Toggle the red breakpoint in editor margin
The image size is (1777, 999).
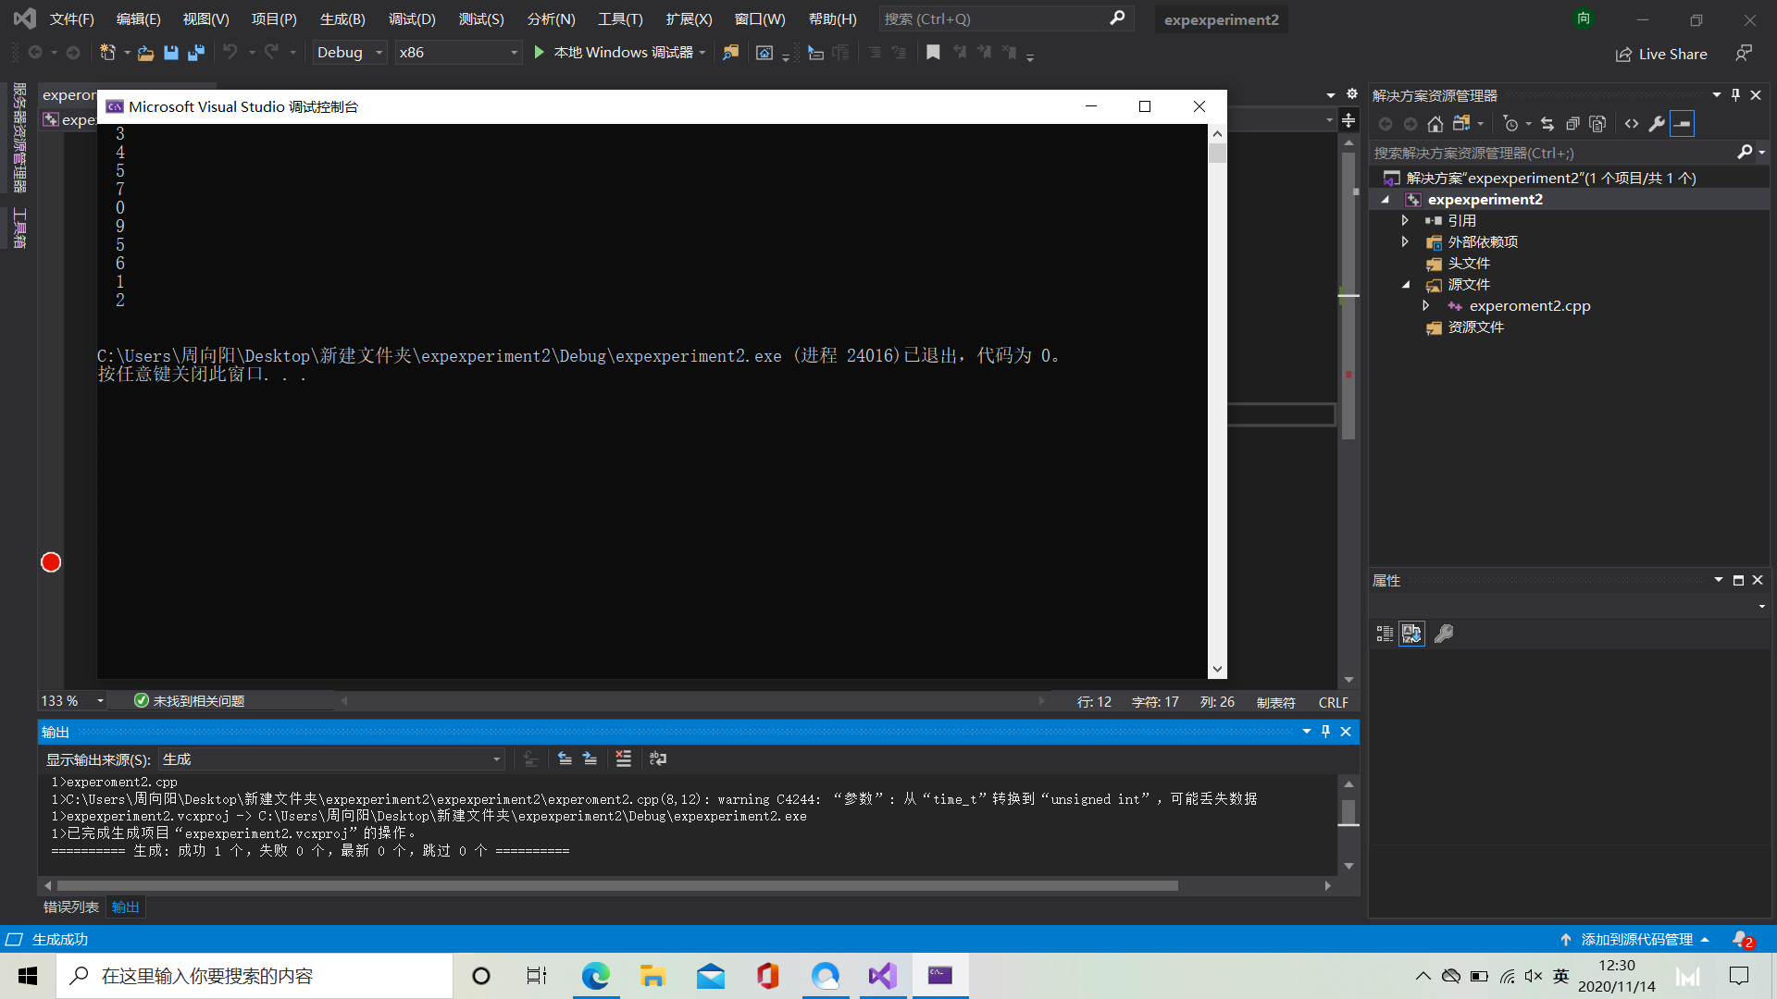click(x=51, y=562)
